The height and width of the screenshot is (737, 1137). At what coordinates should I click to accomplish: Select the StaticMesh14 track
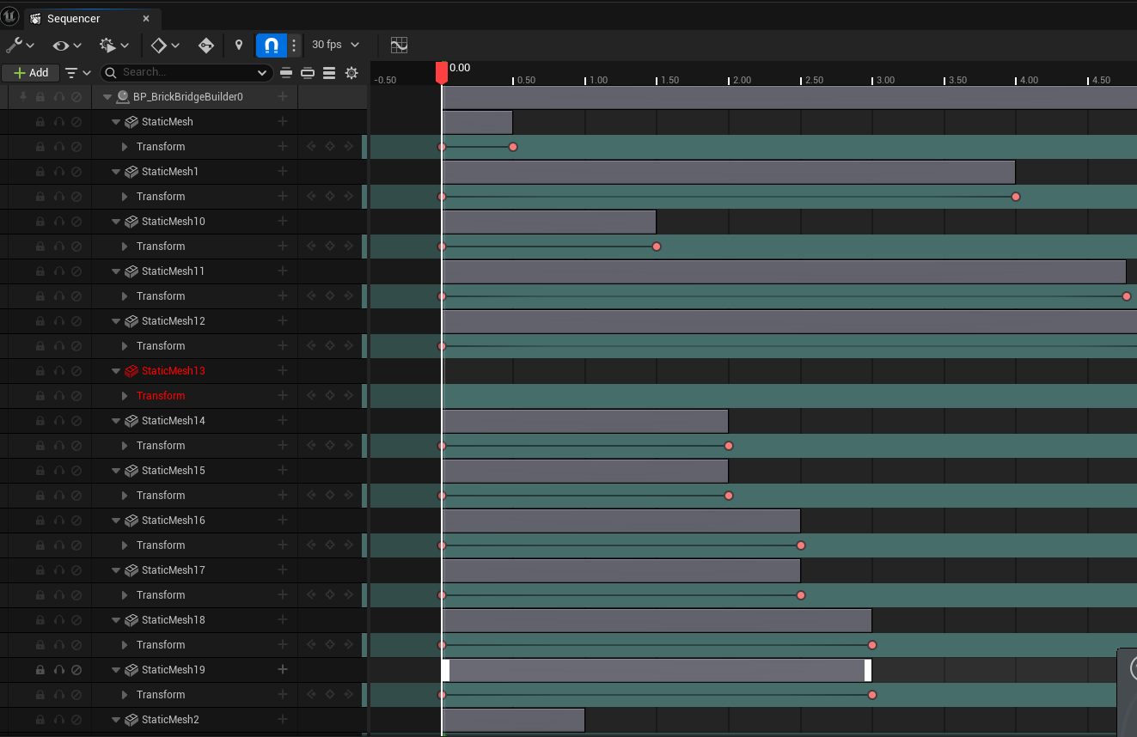coord(173,421)
